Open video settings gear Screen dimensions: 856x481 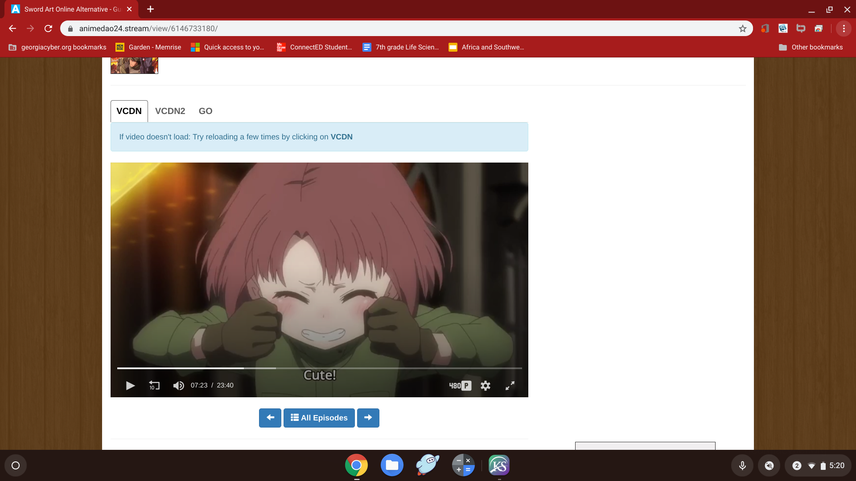tap(486, 386)
